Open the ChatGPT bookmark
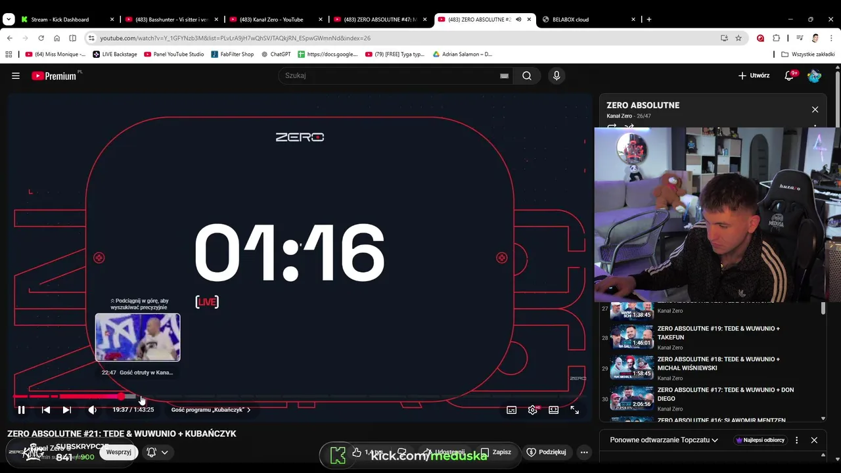 276,55
